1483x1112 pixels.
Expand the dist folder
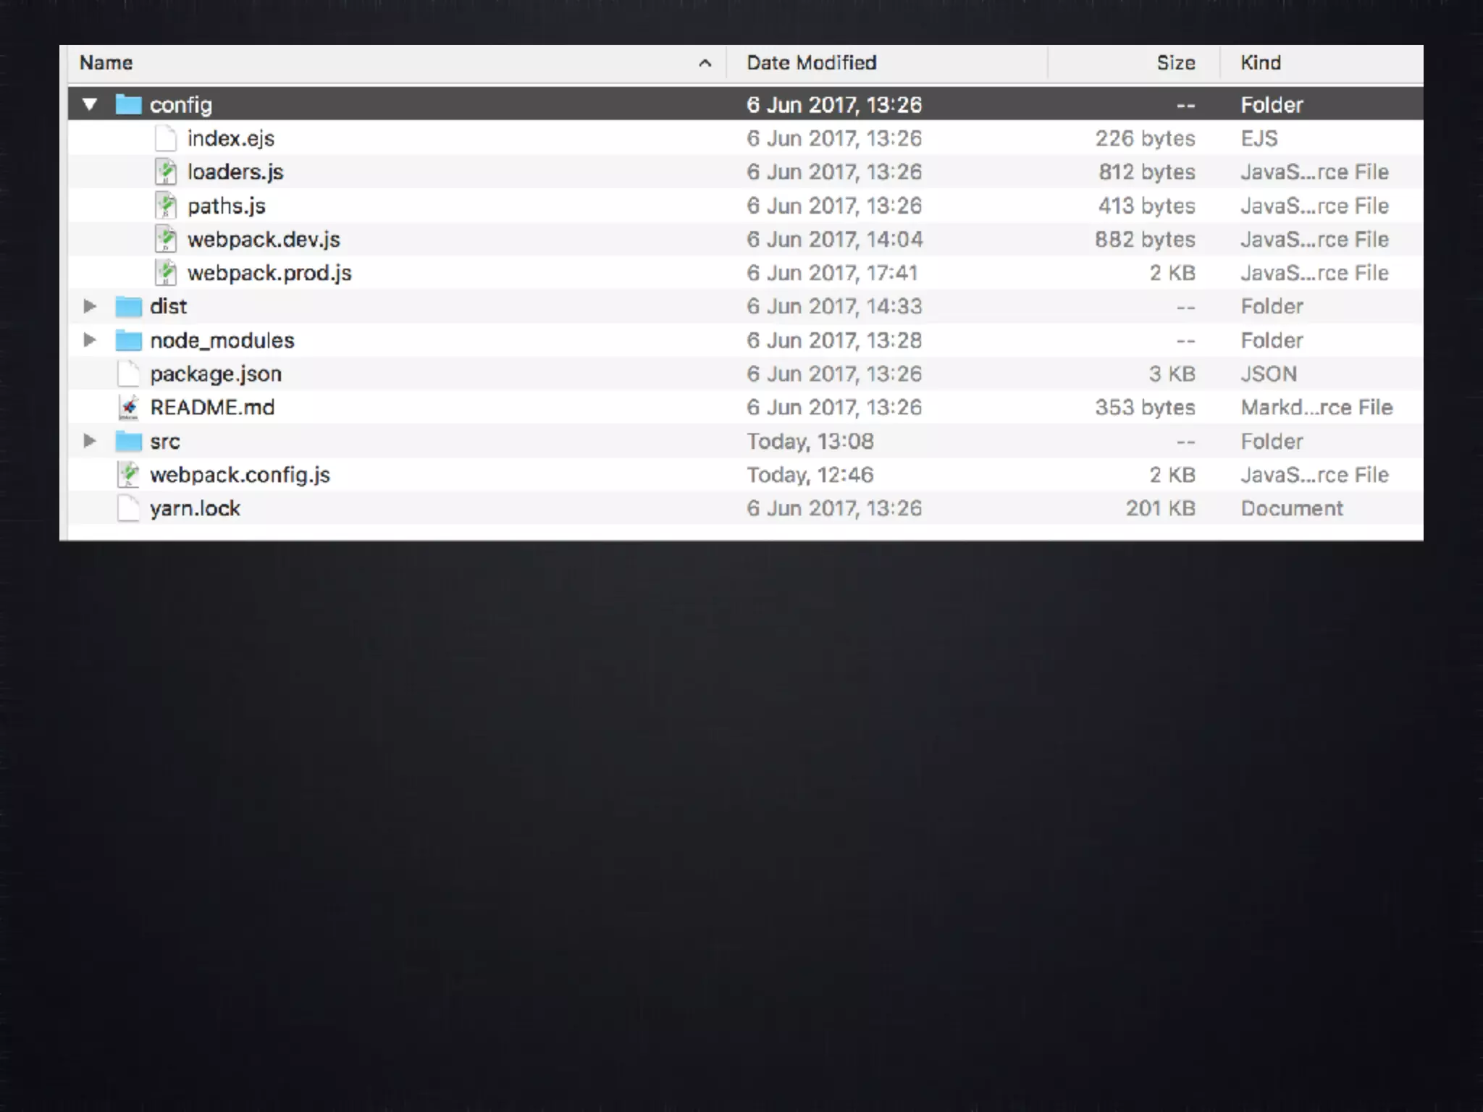click(x=90, y=306)
